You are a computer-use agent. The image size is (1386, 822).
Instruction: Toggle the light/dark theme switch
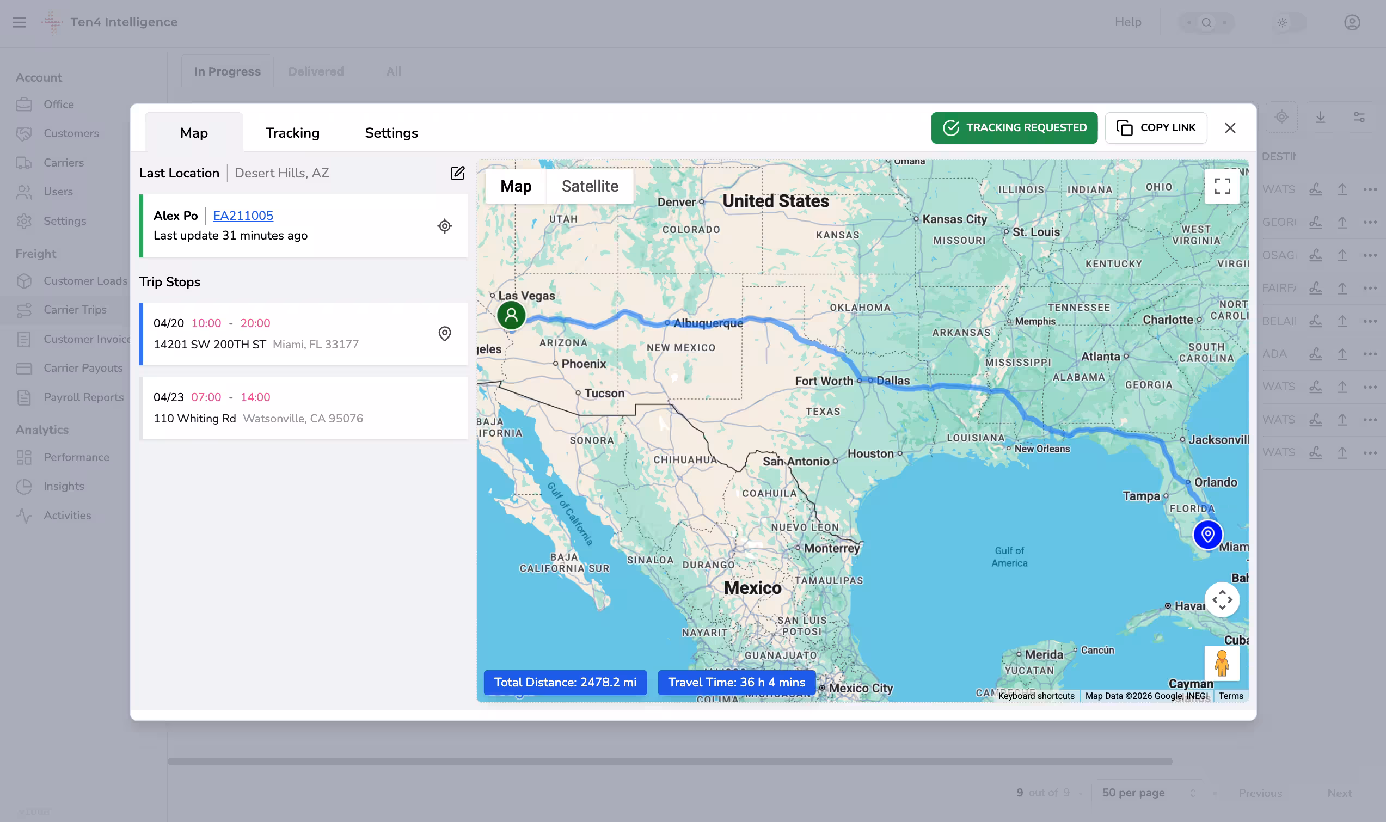[x=1288, y=23]
